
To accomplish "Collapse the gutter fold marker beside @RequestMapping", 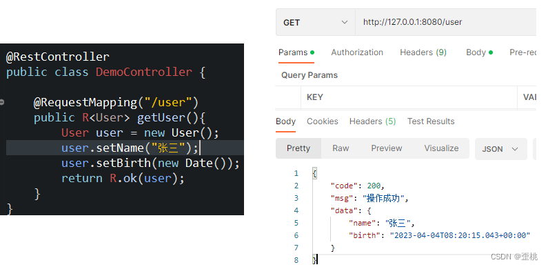I will (2, 103).
